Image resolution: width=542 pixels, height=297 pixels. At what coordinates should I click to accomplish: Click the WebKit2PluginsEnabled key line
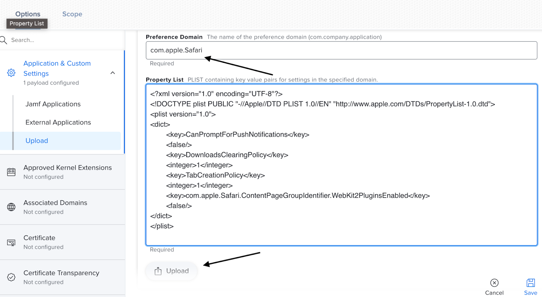pyautogui.click(x=298, y=195)
